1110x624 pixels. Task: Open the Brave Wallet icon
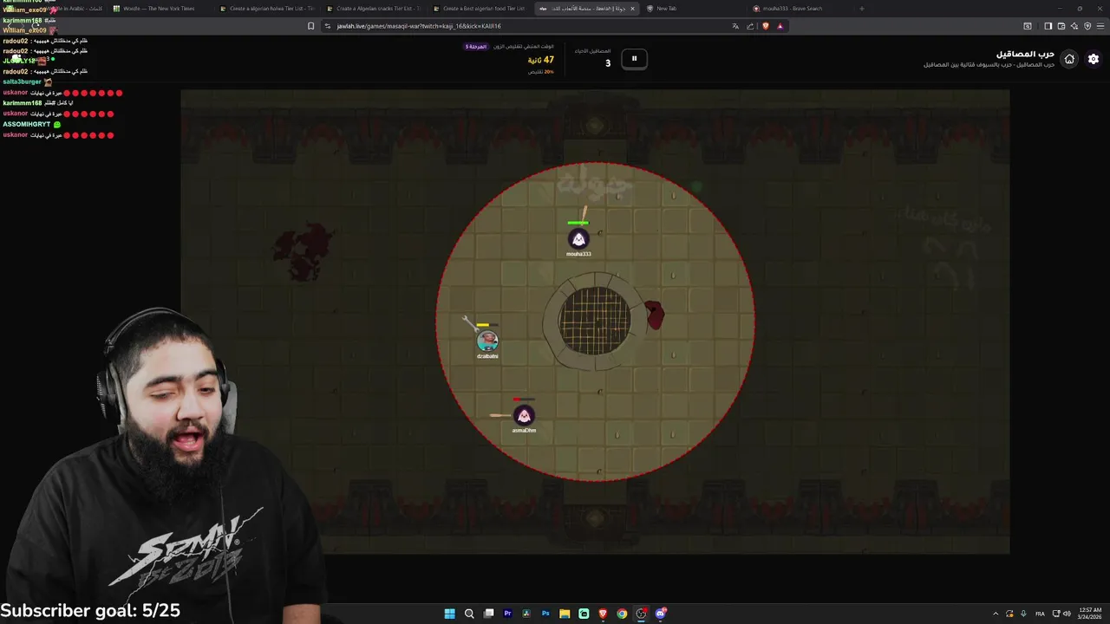tap(1061, 26)
